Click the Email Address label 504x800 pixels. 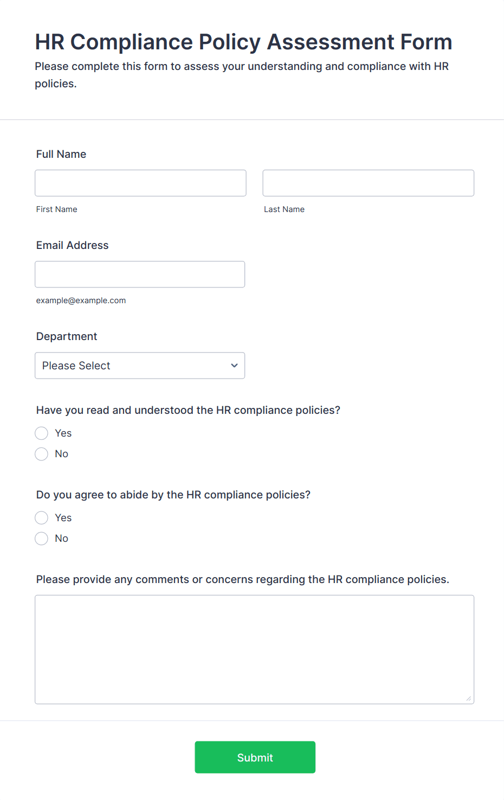coord(73,245)
